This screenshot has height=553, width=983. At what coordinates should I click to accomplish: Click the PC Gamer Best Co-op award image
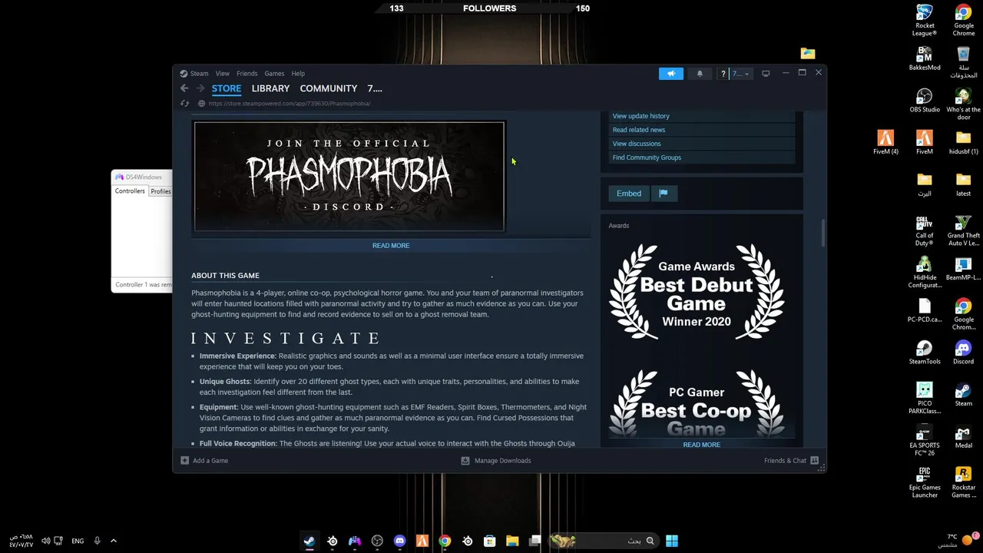[697, 402]
